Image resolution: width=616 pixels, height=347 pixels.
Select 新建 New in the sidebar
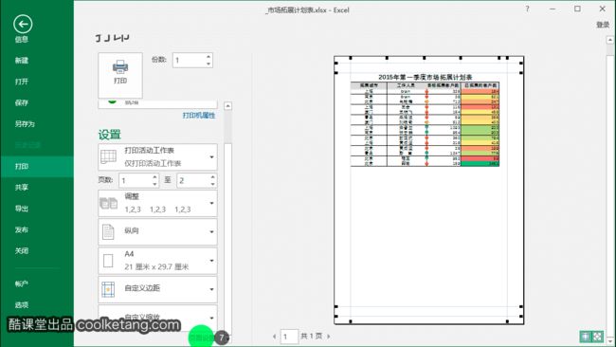click(22, 60)
